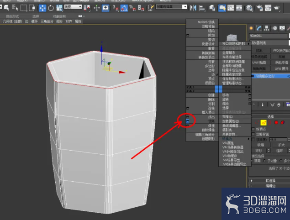
Task: Choose 全部解冻 in quad menu
Action: point(229,52)
